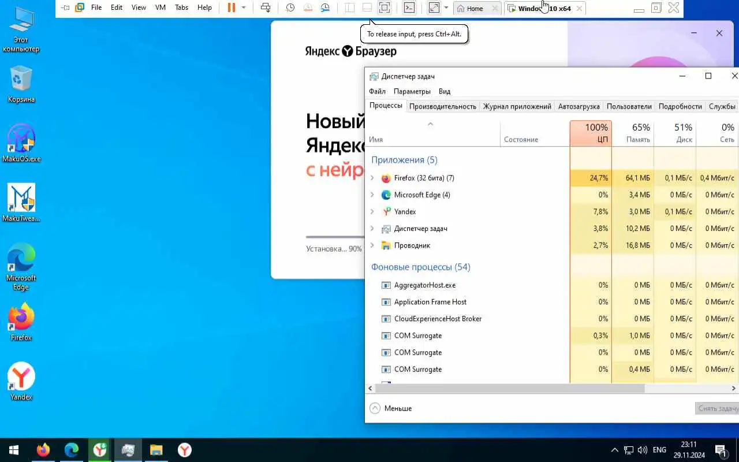739x462 pixels.
Task: Click the Yandex icon in process list
Action: 386,212
